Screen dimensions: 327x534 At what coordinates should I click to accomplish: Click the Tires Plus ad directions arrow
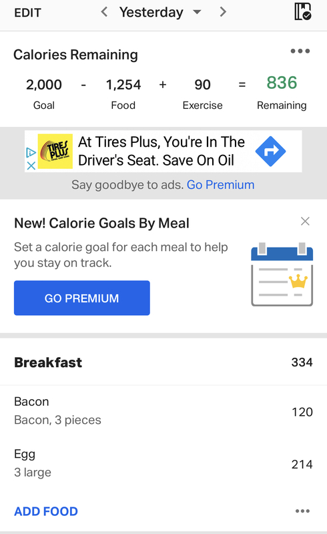click(x=270, y=152)
